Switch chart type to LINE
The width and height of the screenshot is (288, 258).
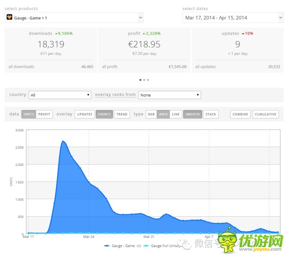pyautogui.click(x=175, y=114)
